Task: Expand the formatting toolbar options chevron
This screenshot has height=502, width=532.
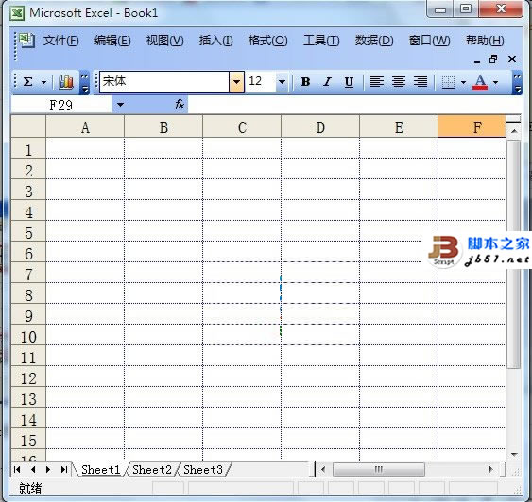Action: [517, 82]
